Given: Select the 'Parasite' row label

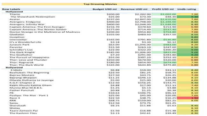Looking at the screenshot, I should click(16, 47).
